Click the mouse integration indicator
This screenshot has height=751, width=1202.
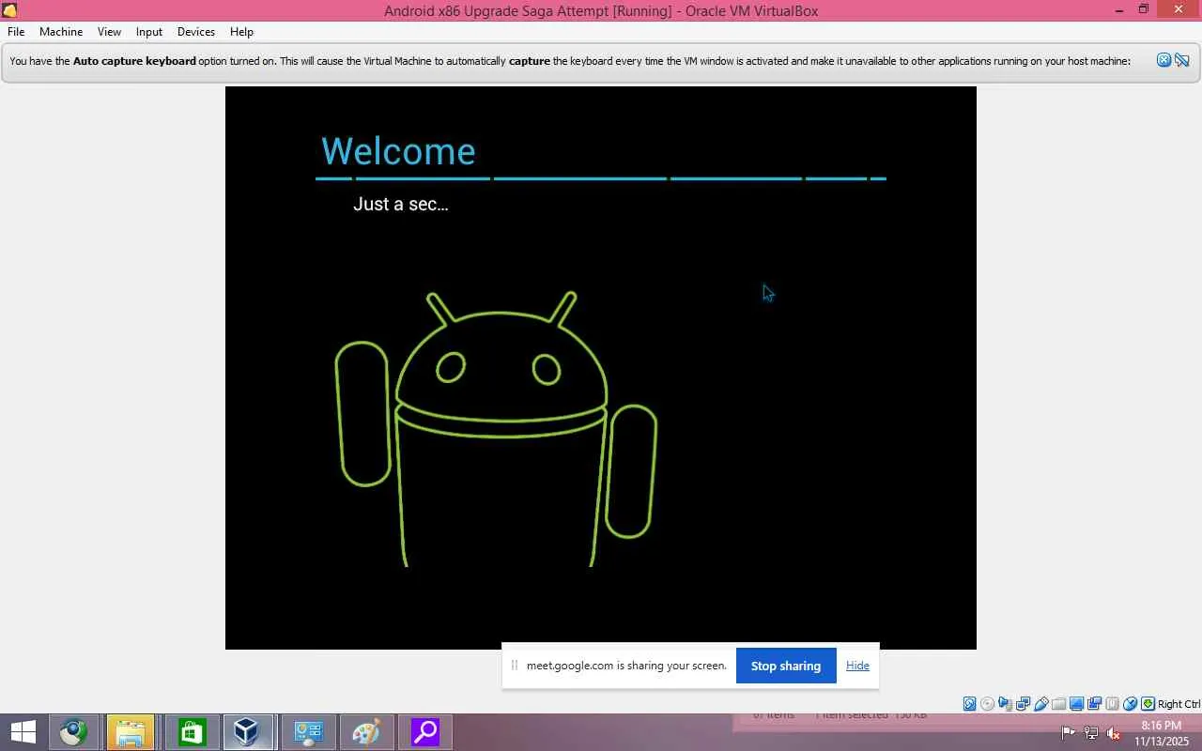1130,704
